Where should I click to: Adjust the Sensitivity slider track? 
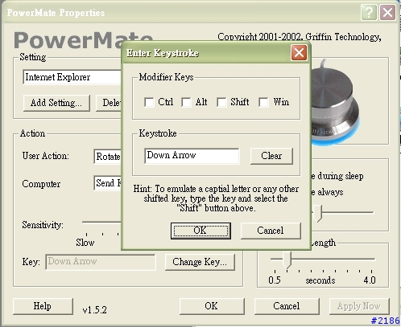pyautogui.click(x=101, y=223)
